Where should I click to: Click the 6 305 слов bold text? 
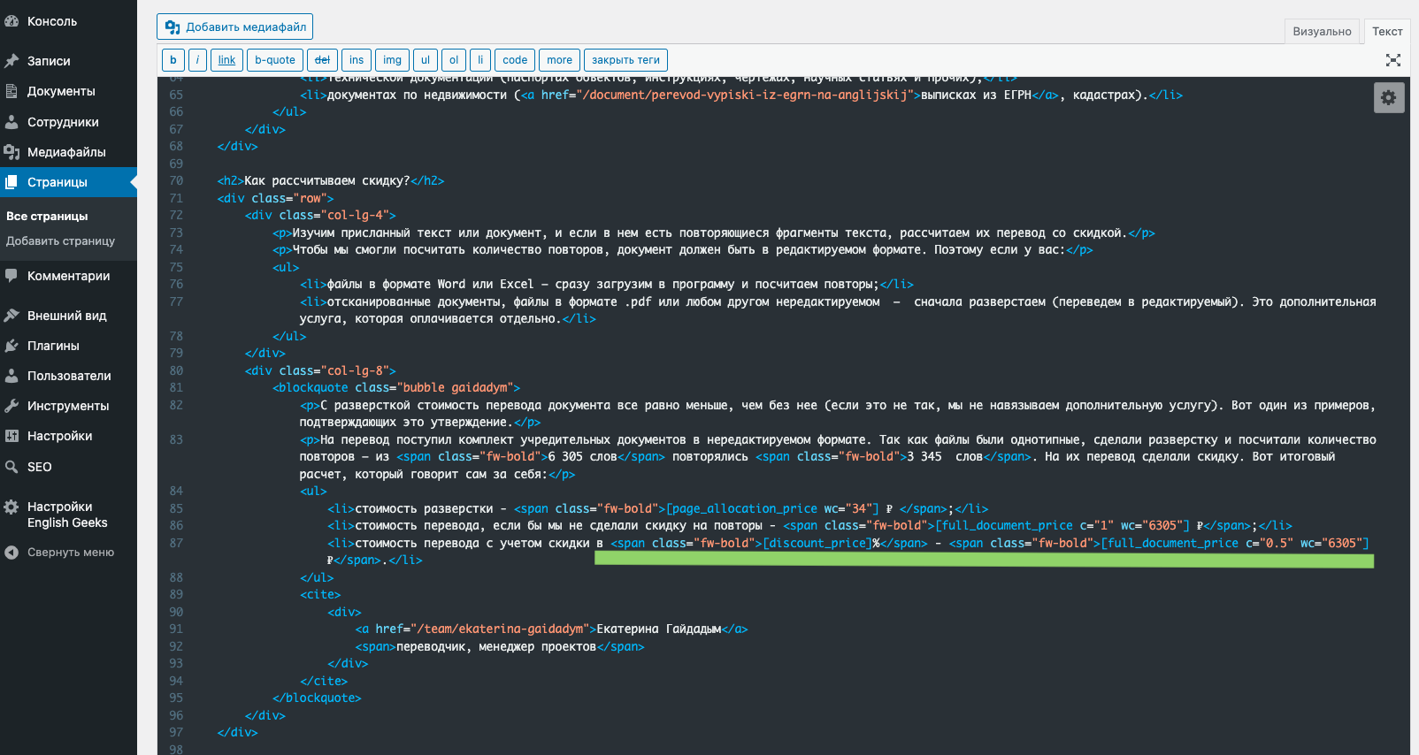582,456
